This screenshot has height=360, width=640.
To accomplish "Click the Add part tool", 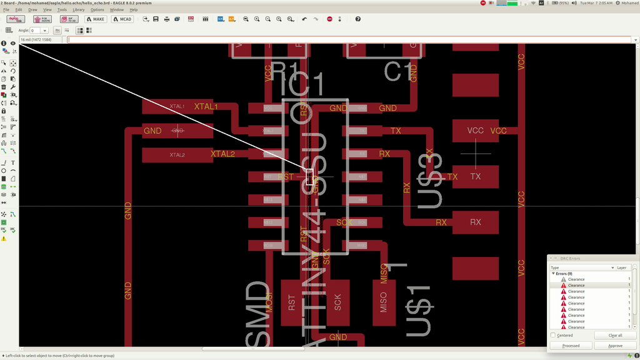I will coord(4,94).
